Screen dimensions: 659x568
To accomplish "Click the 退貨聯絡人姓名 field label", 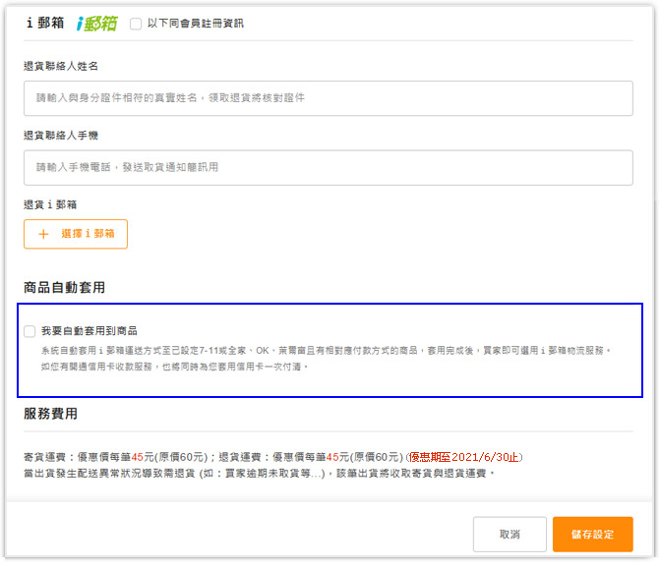I will point(61,66).
